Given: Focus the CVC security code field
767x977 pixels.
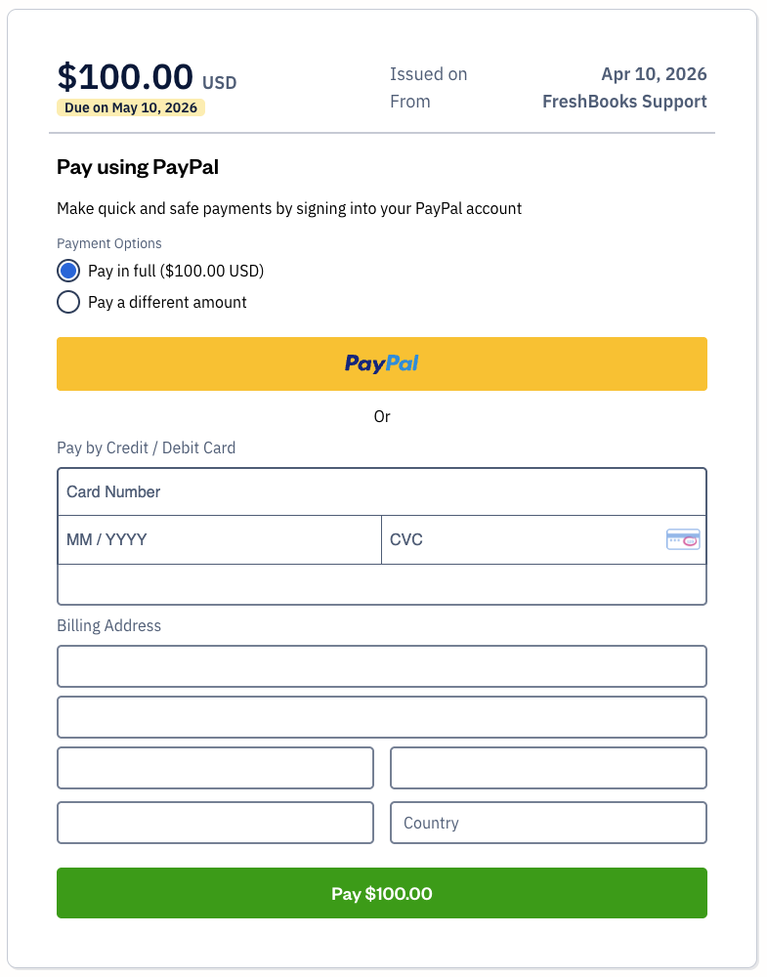Looking at the screenshot, I should coord(489,539).
